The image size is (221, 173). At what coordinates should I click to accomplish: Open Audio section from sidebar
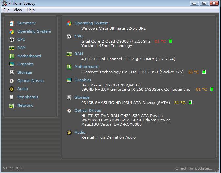coord(23,89)
